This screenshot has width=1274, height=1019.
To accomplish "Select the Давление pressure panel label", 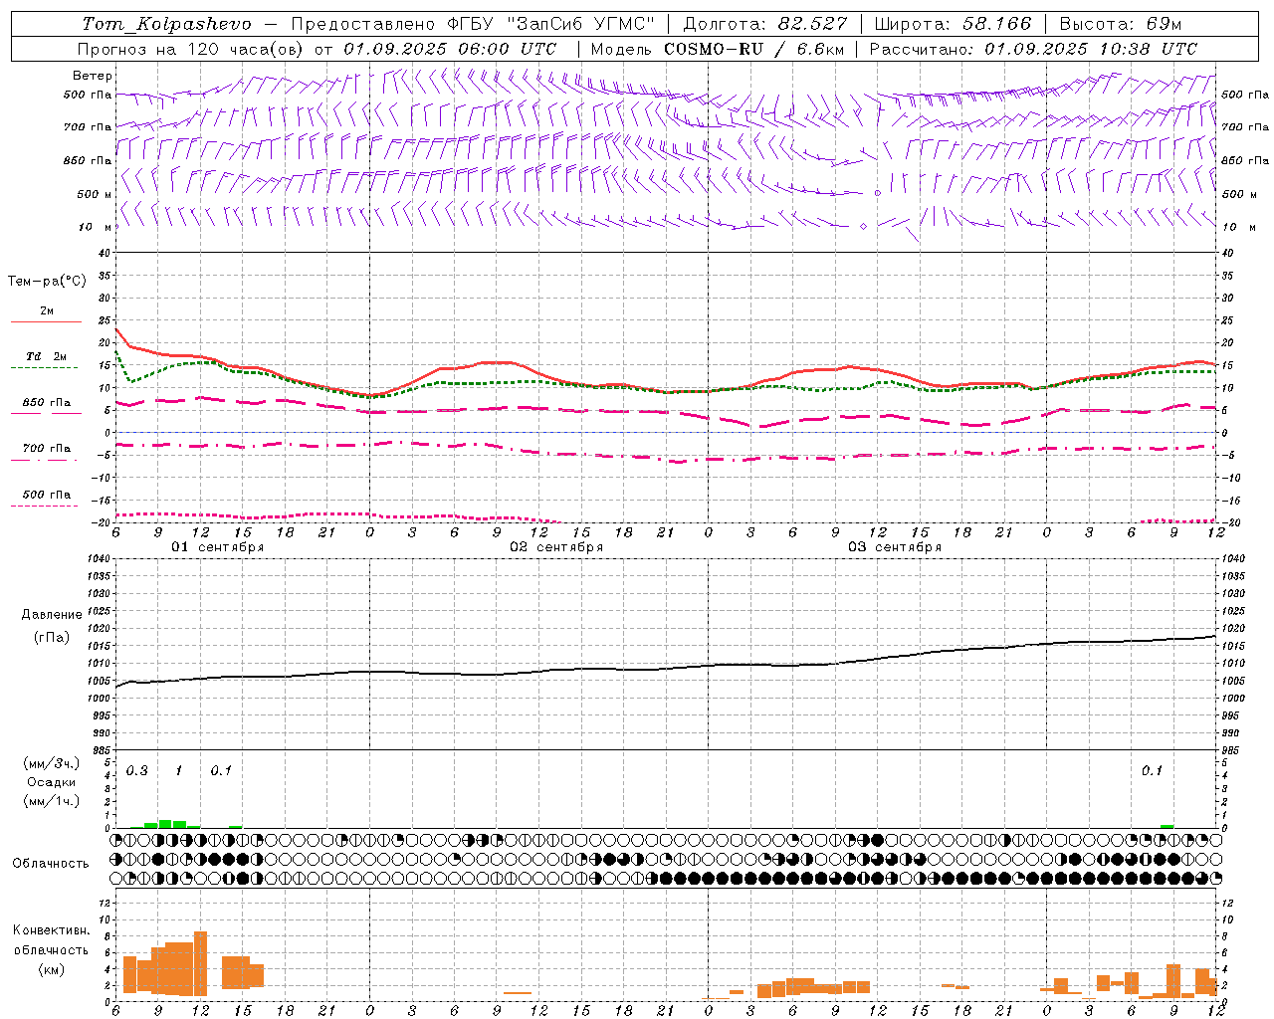I will [x=52, y=615].
